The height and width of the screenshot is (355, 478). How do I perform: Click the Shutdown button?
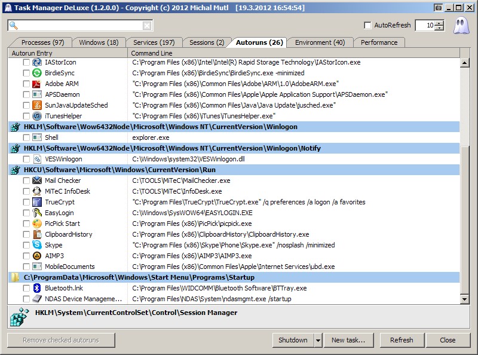pos(293,340)
